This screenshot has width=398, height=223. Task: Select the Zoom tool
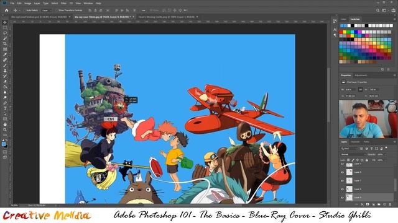pyautogui.click(x=5, y=129)
